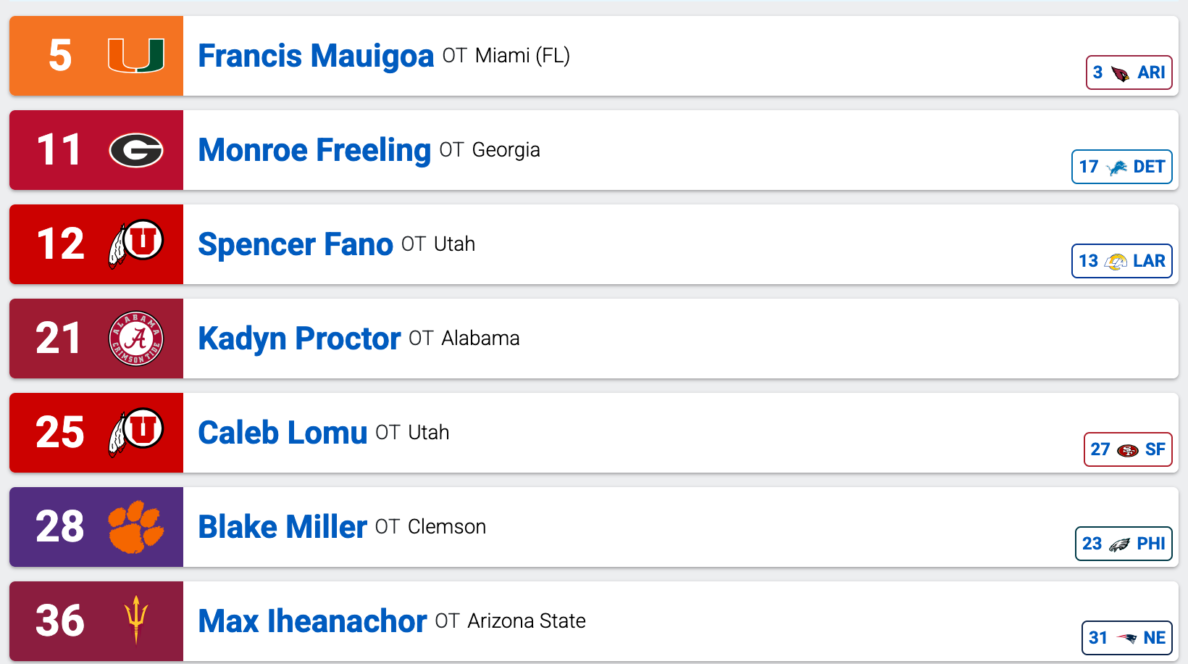
Task: Click the Clemson tiger paw logo
Action: [x=136, y=527]
